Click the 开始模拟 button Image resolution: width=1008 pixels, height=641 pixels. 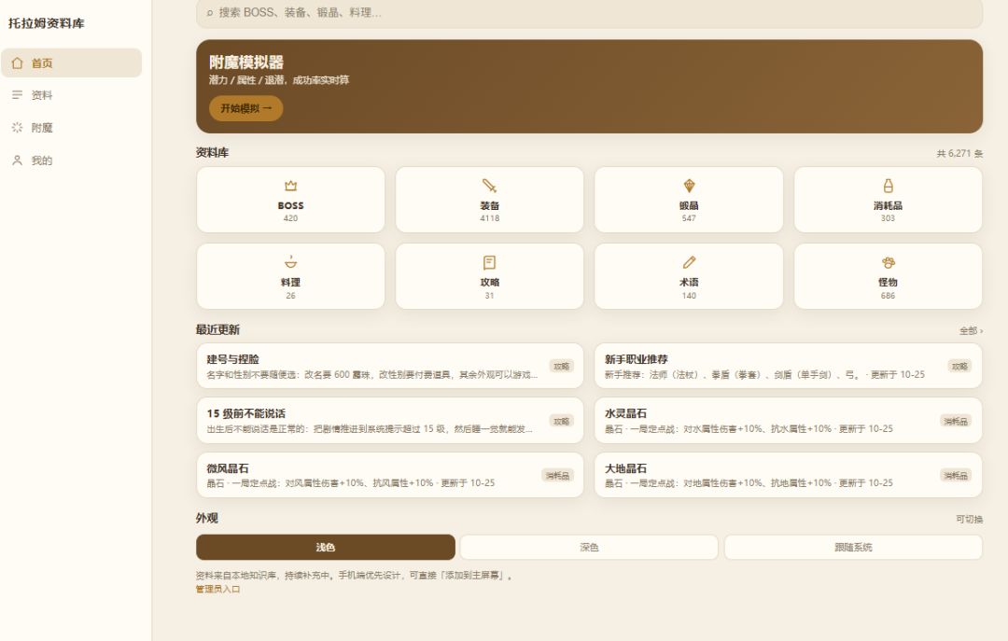(x=246, y=108)
